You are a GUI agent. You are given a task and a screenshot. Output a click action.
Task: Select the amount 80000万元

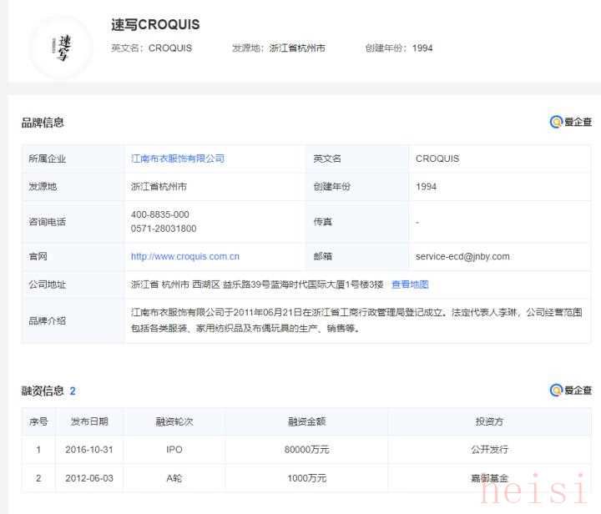coord(306,450)
